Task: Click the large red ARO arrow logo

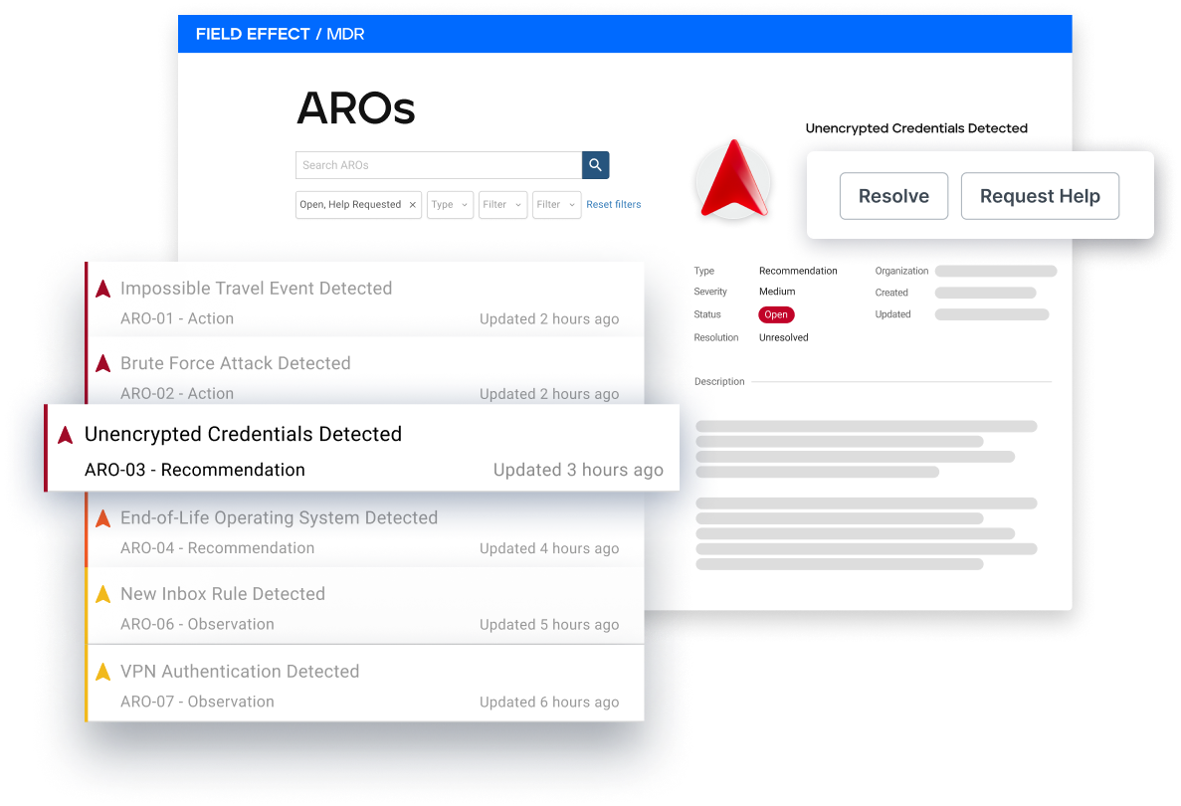Action: (732, 180)
